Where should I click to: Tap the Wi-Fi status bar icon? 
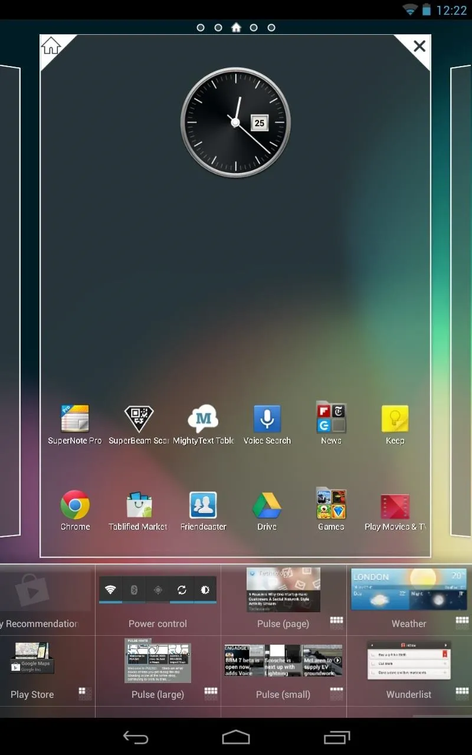click(409, 10)
